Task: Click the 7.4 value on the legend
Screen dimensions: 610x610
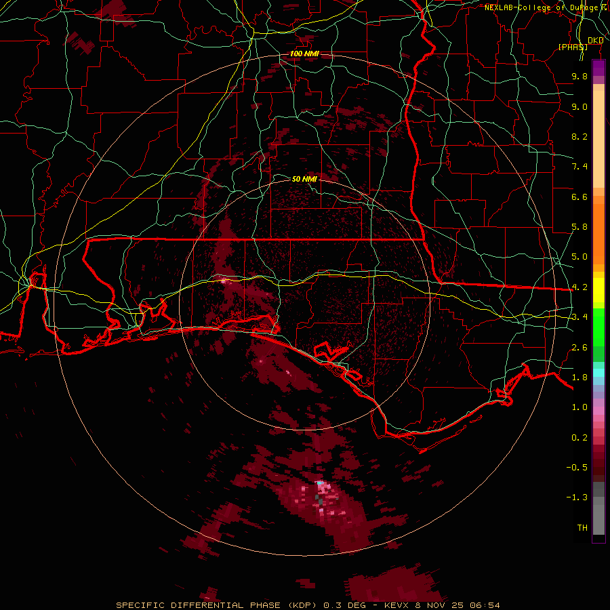Action: [x=579, y=167]
